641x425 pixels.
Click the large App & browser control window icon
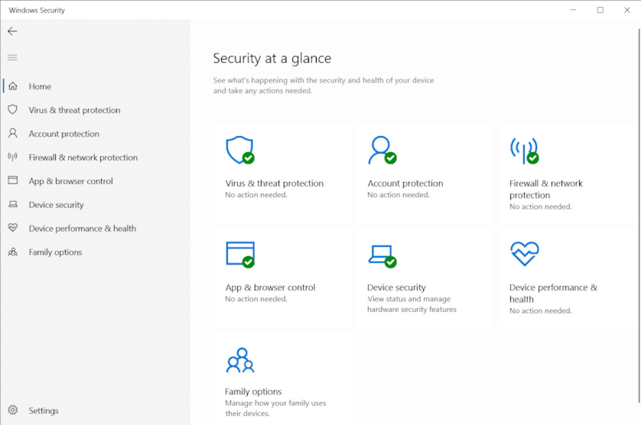tap(240, 254)
